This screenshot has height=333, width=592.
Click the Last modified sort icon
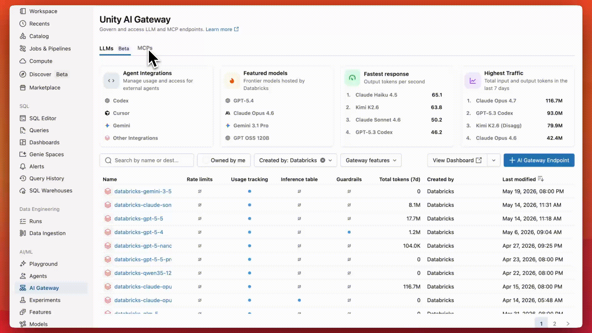(541, 179)
